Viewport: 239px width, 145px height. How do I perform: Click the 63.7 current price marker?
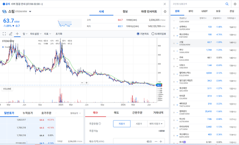[159, 85]
